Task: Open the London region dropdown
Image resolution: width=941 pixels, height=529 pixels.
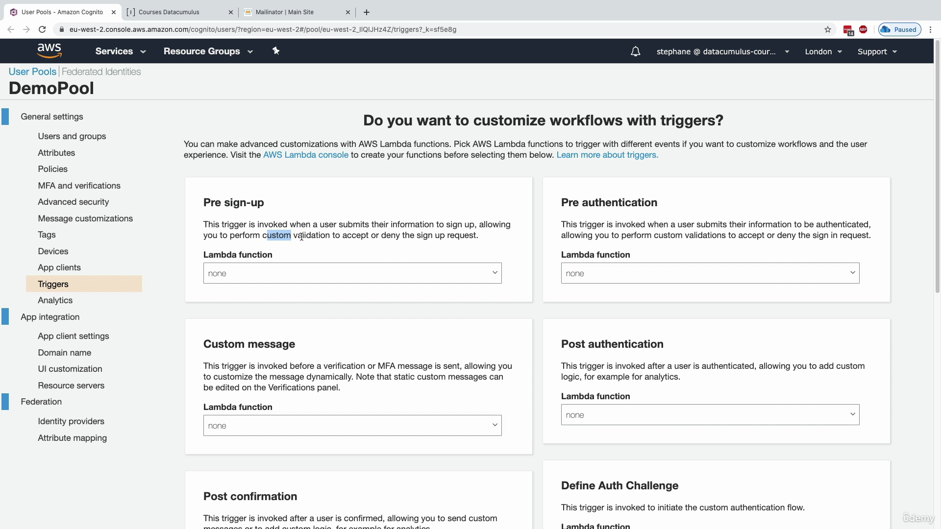Action: click(x=823, y=51)
